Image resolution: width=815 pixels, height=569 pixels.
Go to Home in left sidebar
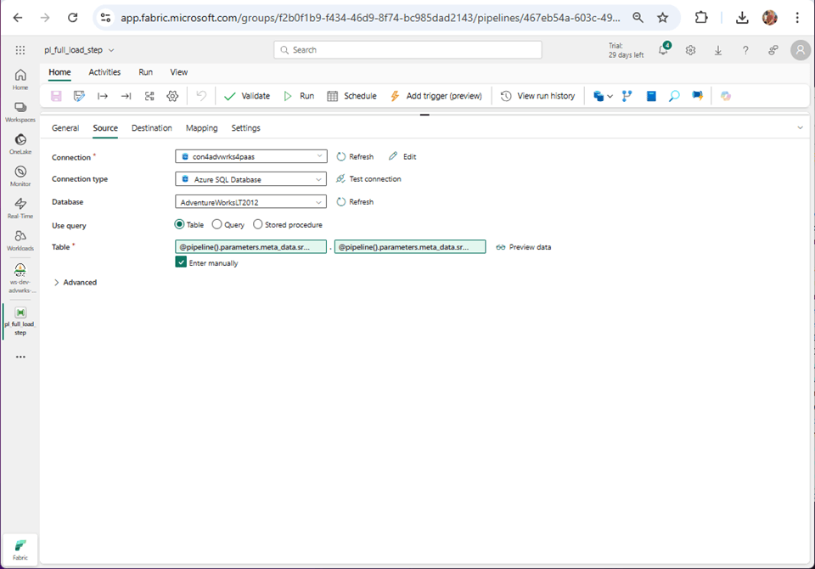[20, 80]
